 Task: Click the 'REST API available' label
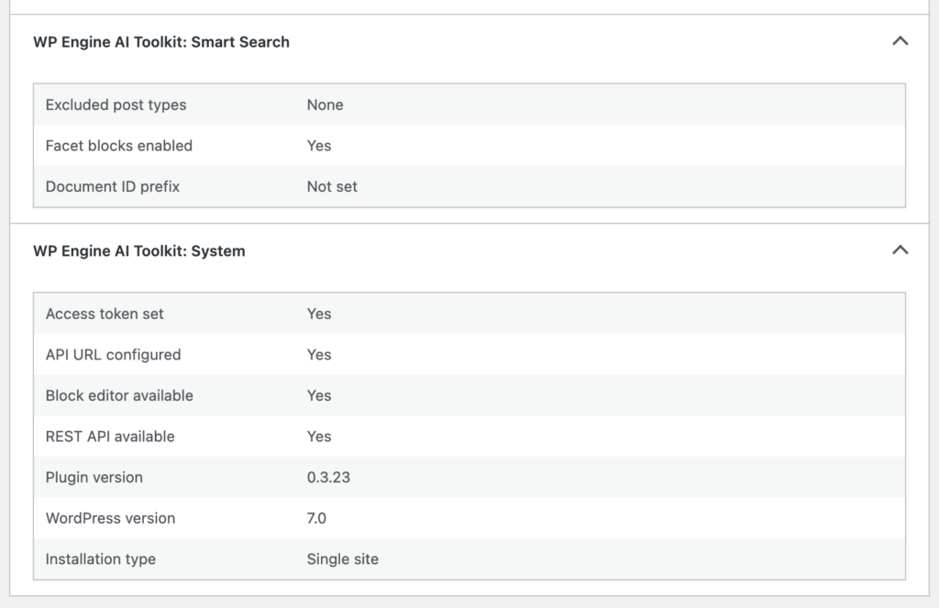pyautogui.click(x=110, y=437)
